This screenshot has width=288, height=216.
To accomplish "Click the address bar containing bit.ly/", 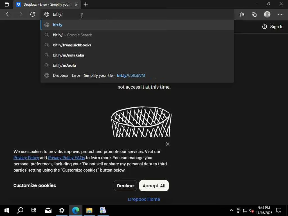I will 137,14.
